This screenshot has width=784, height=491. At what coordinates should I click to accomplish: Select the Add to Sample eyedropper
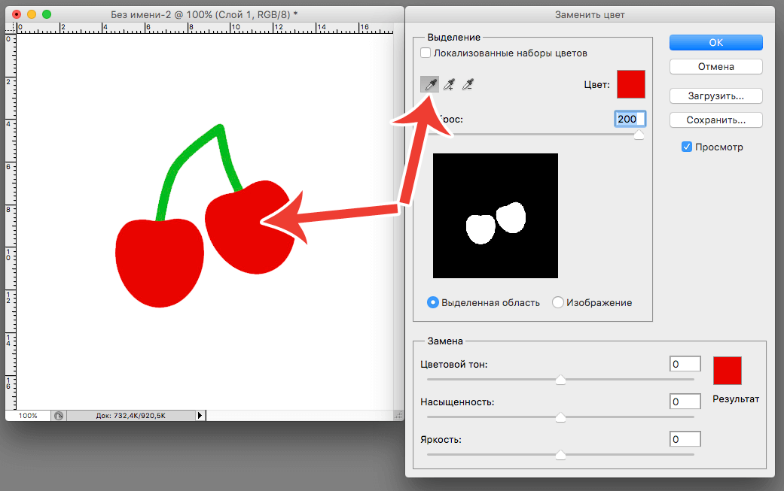coord(449,85)
